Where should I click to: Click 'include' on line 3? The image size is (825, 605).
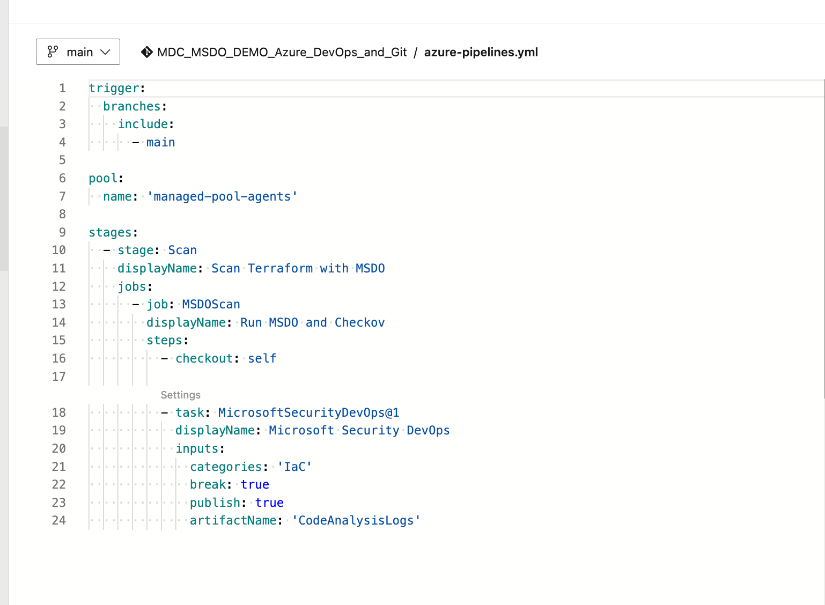[143, 124]
